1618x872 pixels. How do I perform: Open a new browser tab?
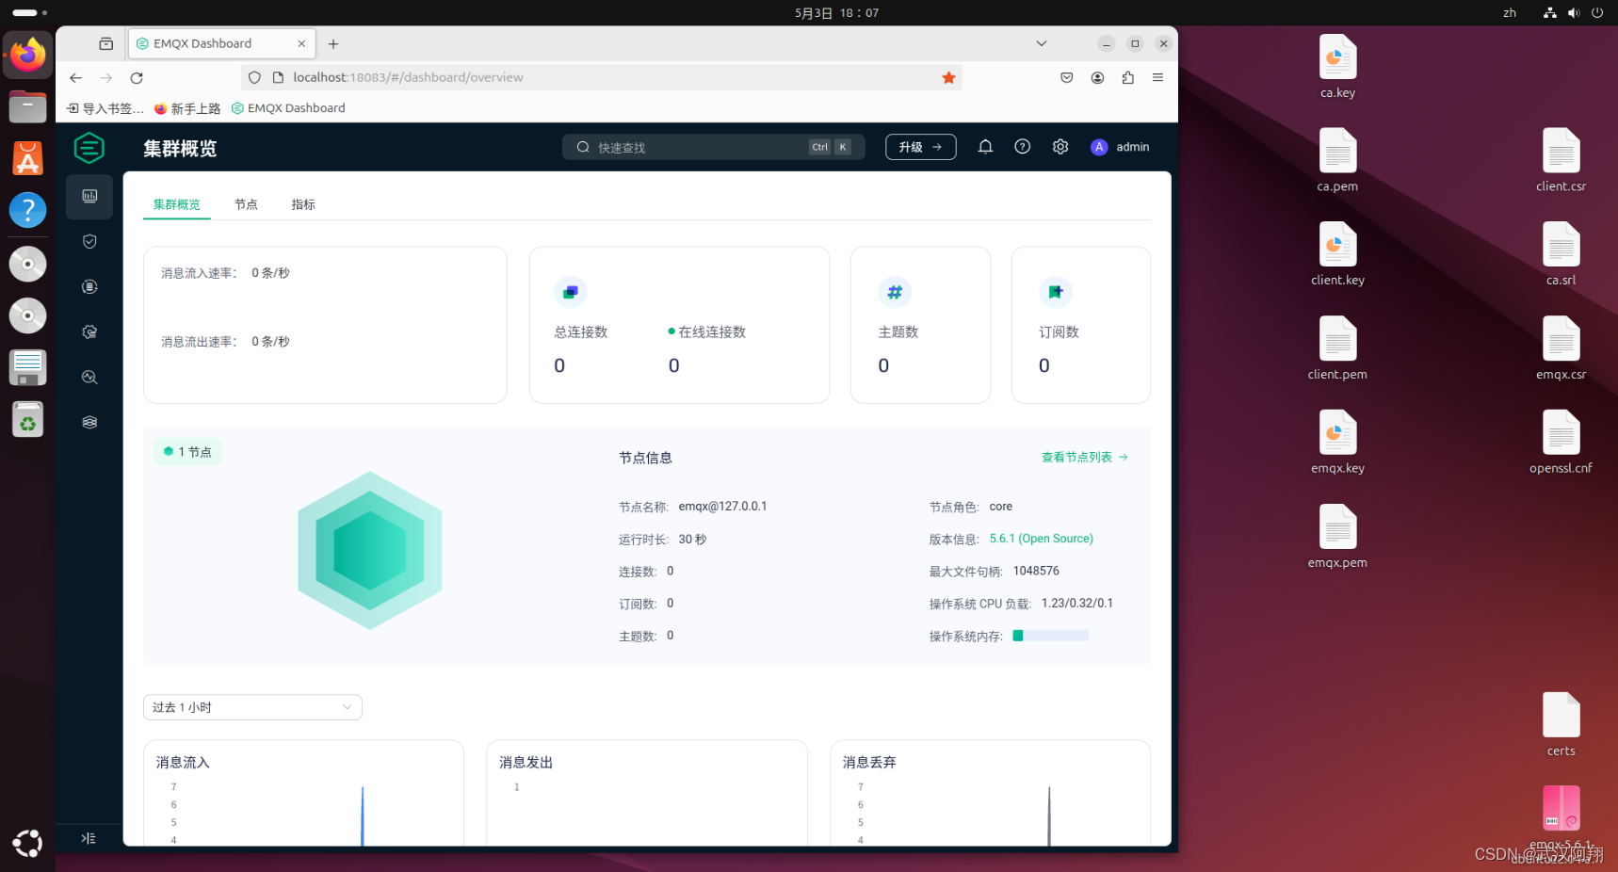pos(333,43)
